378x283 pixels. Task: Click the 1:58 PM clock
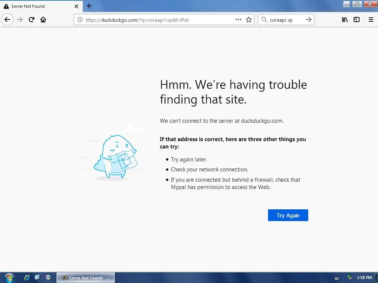(364, 277)
